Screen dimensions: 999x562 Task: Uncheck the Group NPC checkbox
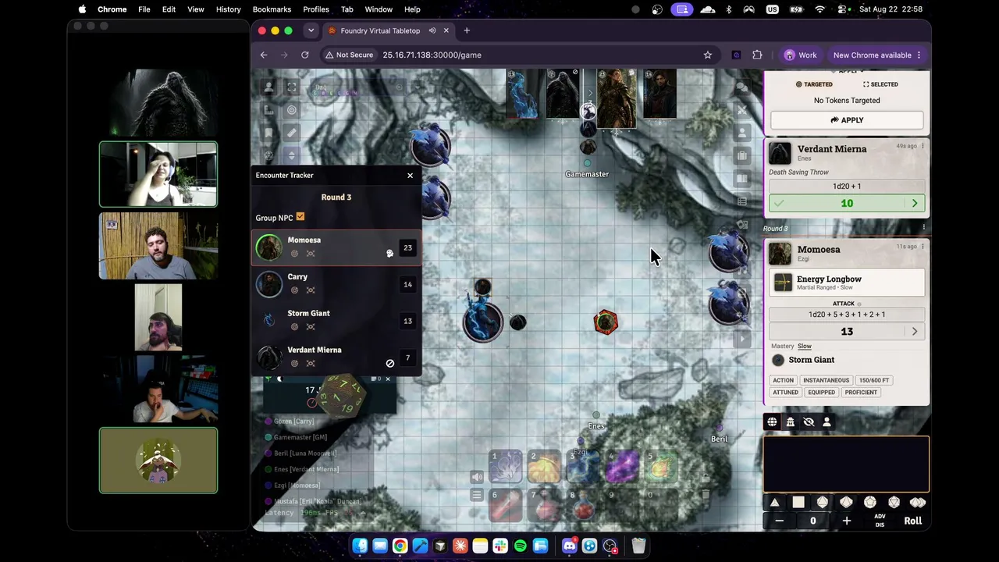(300, 217)
